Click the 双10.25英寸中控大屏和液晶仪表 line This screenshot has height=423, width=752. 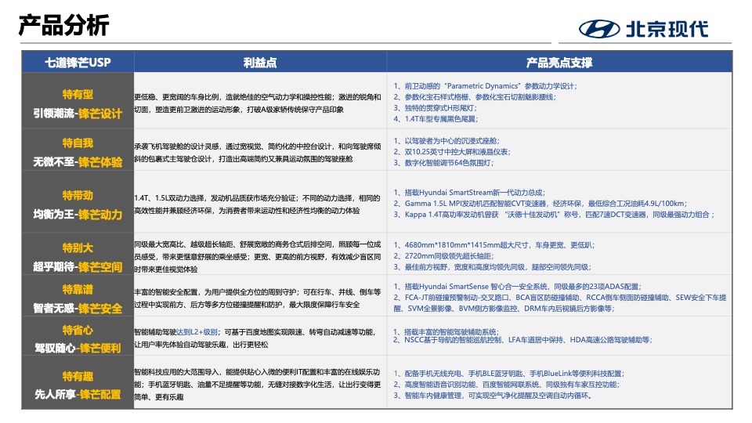[452, 151]
